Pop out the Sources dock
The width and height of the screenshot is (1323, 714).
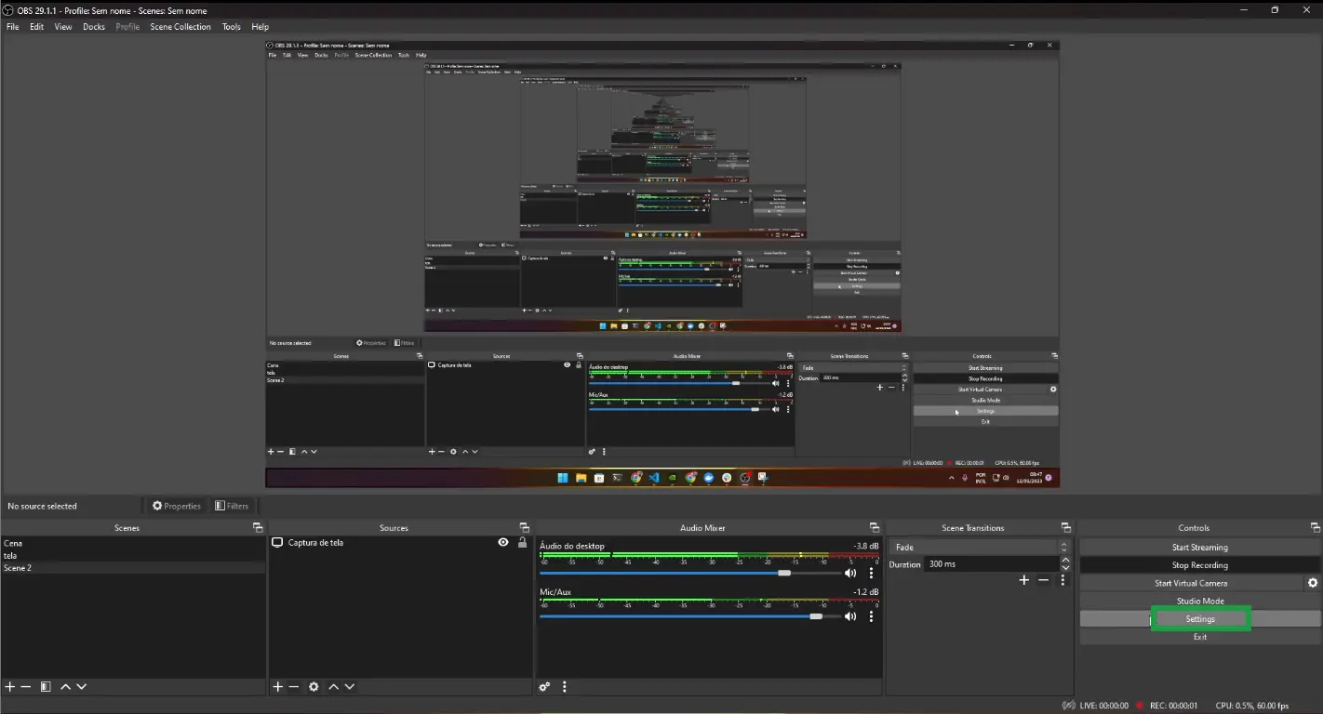[524, 528]
